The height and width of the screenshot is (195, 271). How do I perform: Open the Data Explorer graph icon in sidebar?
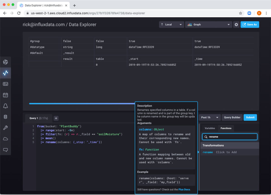pyautogui.click(x=6, y=73)
